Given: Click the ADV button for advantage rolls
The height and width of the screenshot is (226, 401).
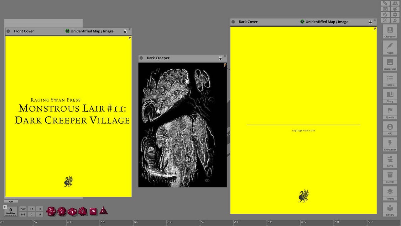Looking at the screenshot, I should (x=23, y=208).
